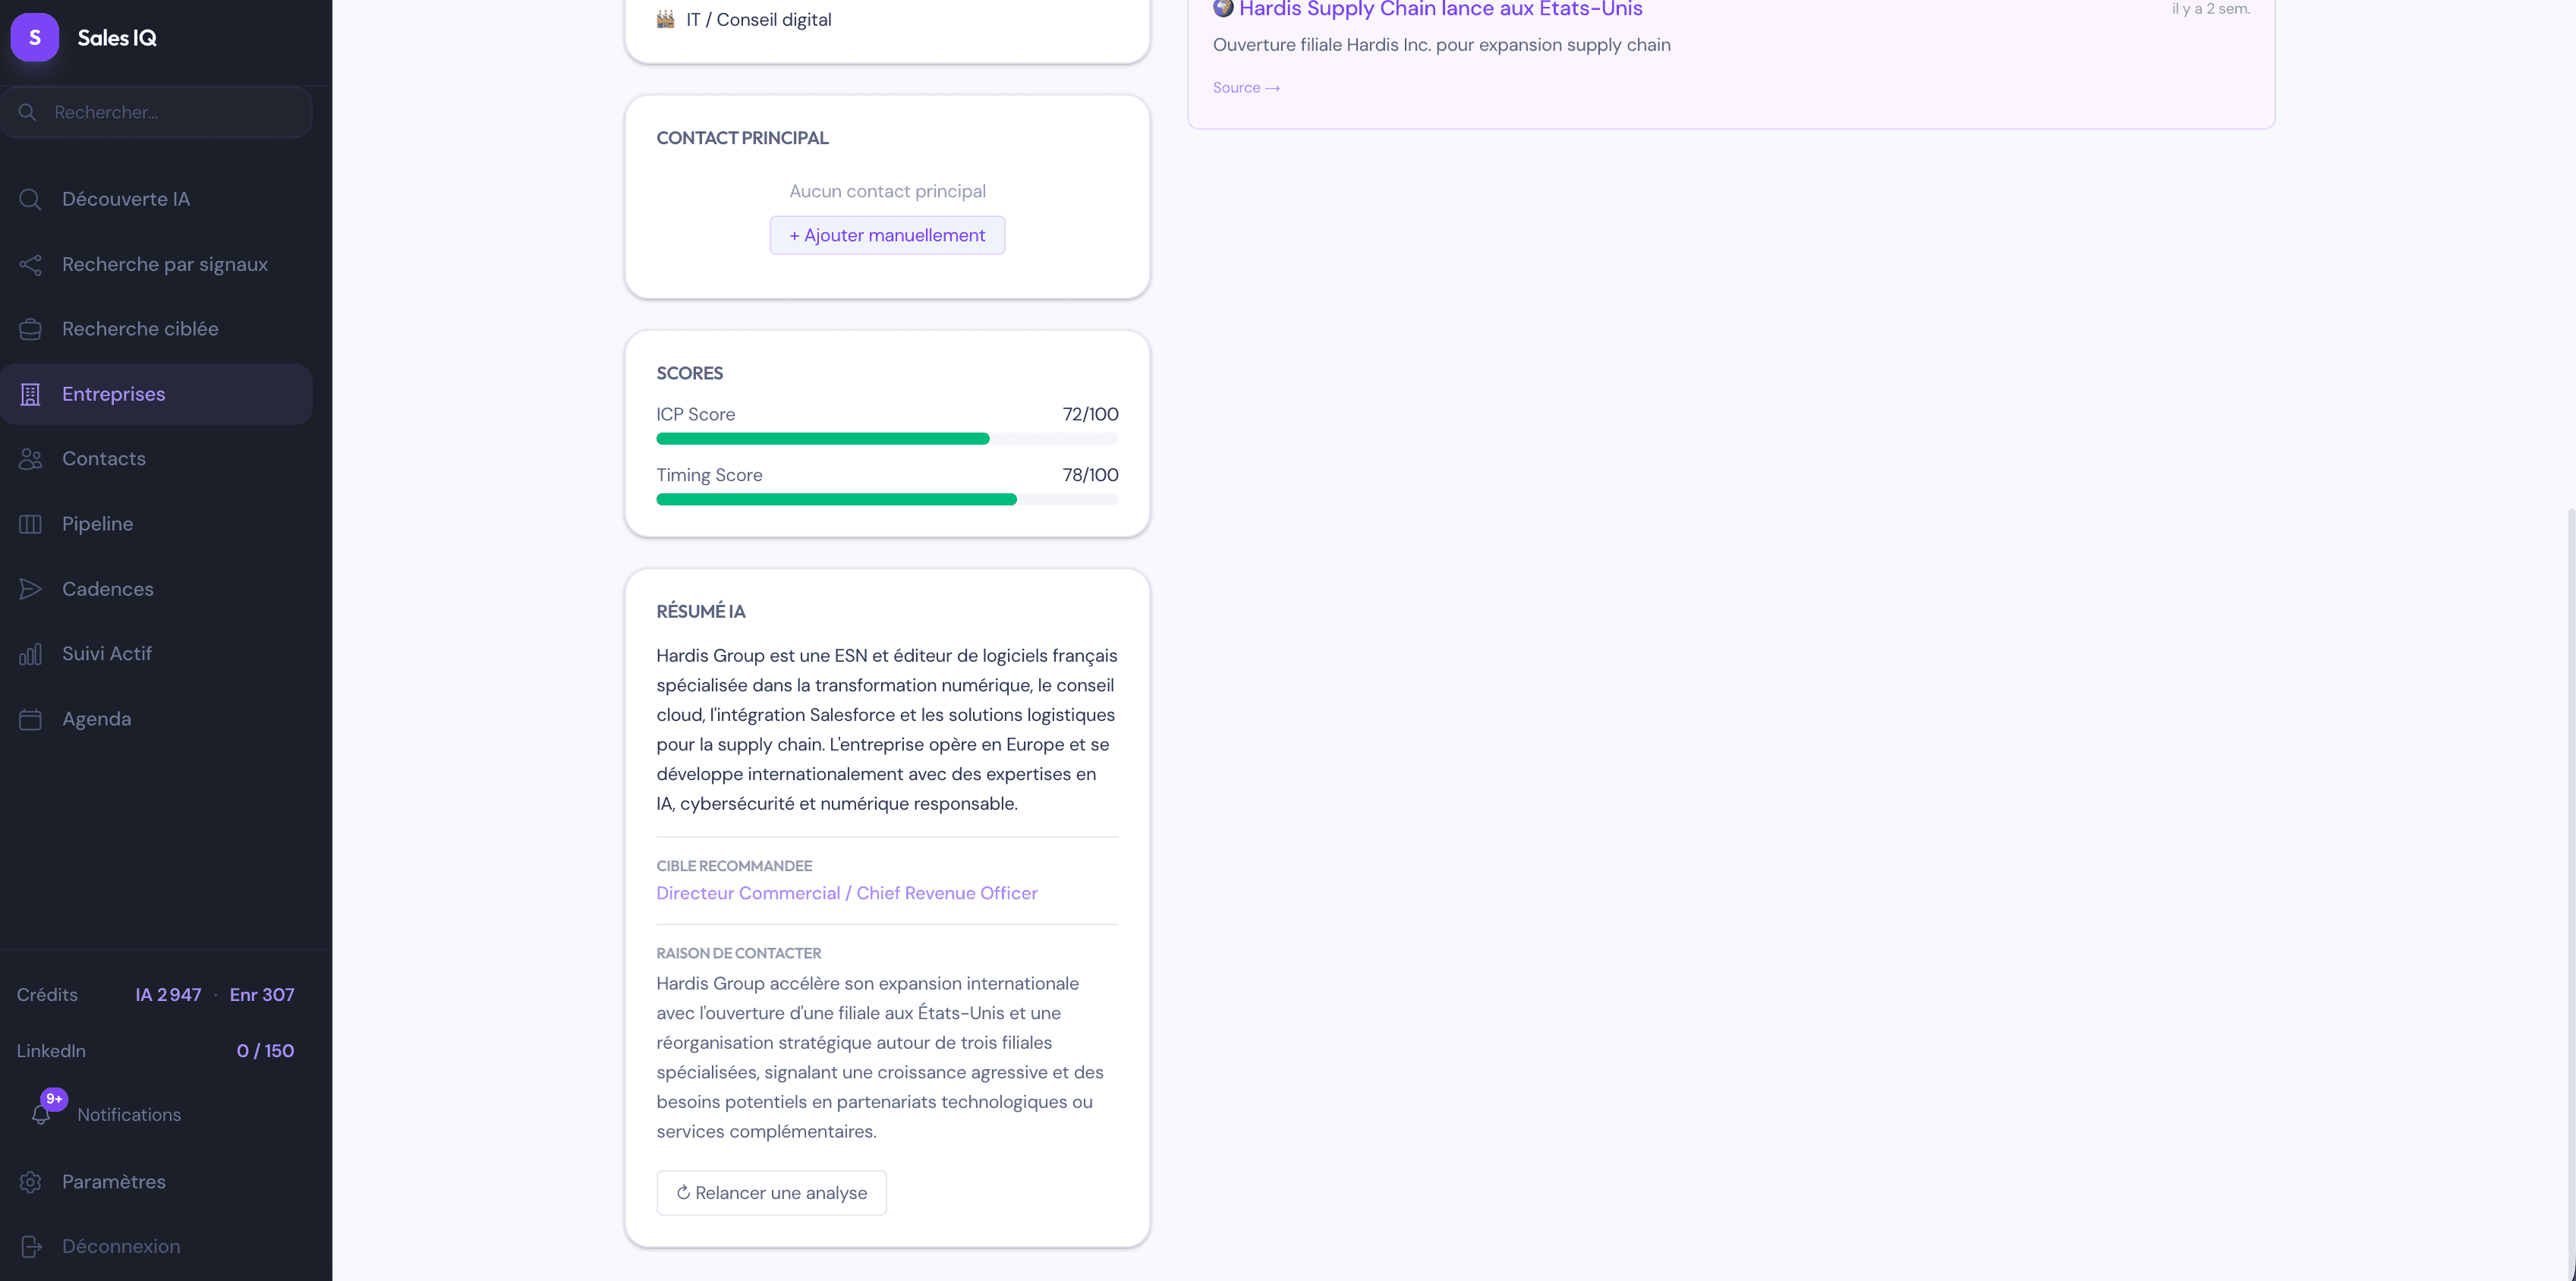Go to the Contacts page

[x=157, y=459]
